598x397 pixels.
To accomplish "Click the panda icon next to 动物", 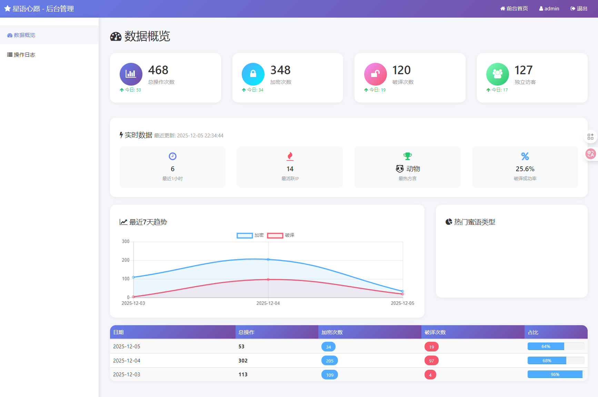I will pos(400,169).
